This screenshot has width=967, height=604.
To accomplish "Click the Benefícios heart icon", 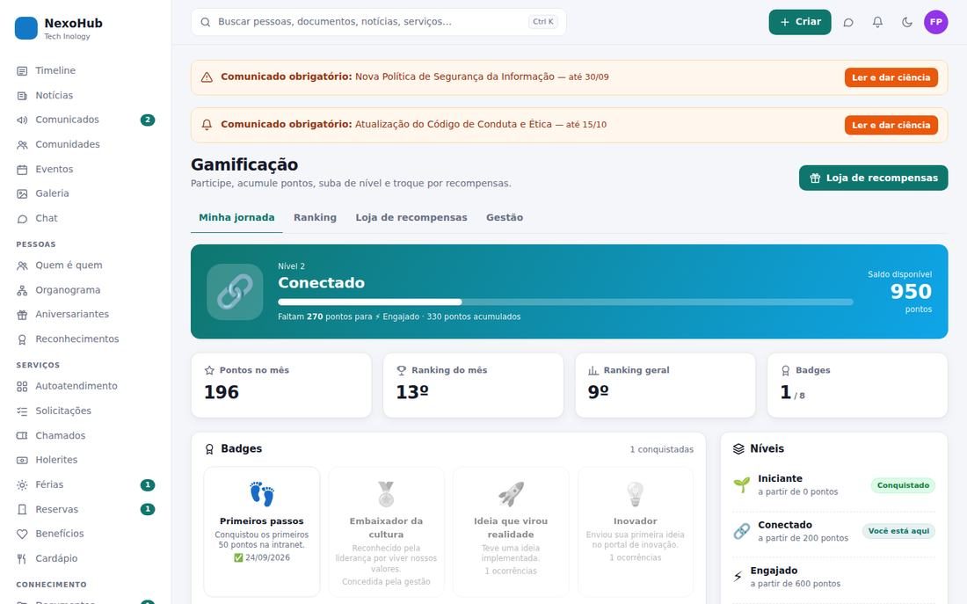I will click(x=22, y=534).
